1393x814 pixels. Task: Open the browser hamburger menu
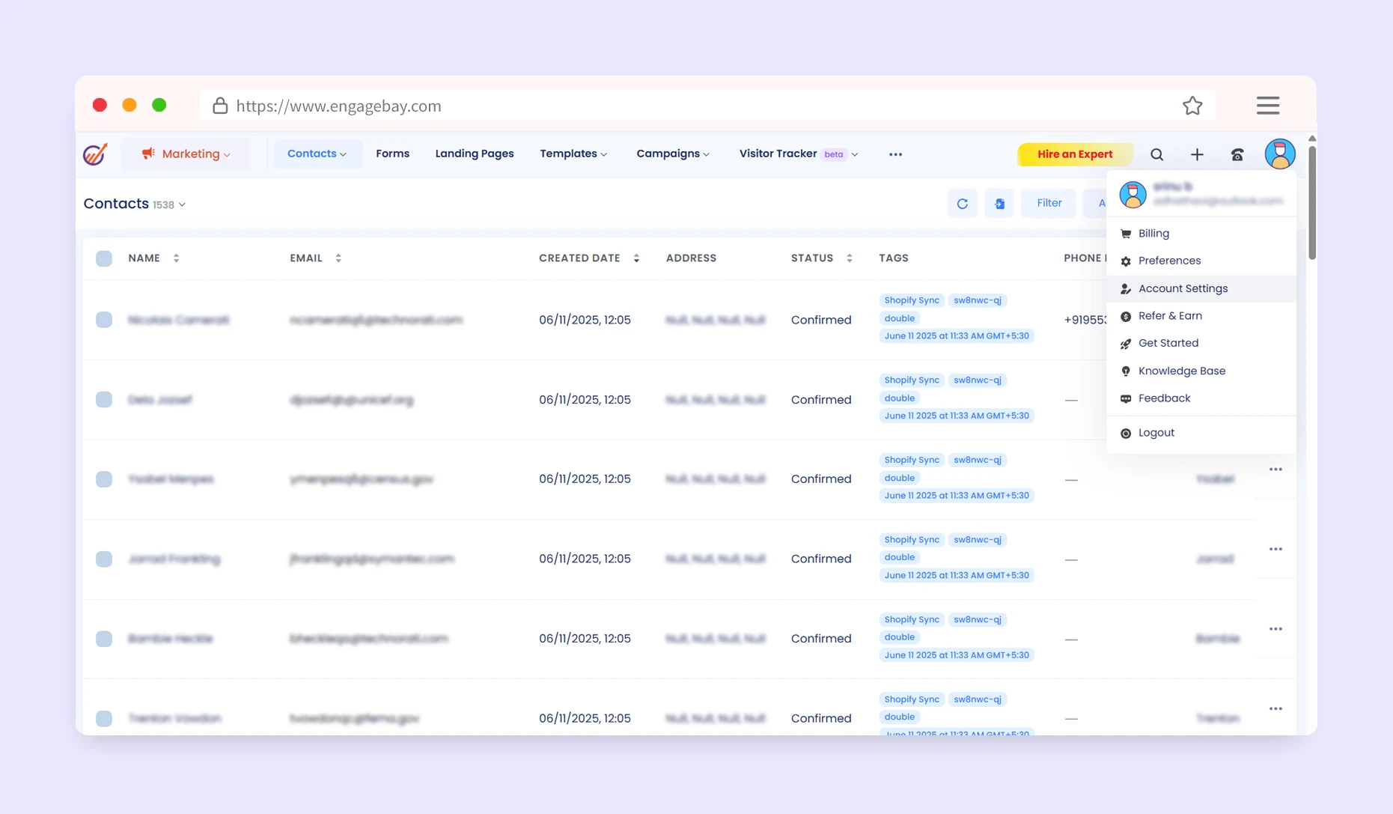[1267, 106]
